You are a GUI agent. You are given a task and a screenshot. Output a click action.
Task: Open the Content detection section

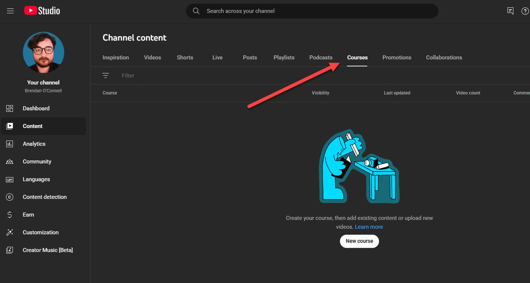(x=10, y=196)
